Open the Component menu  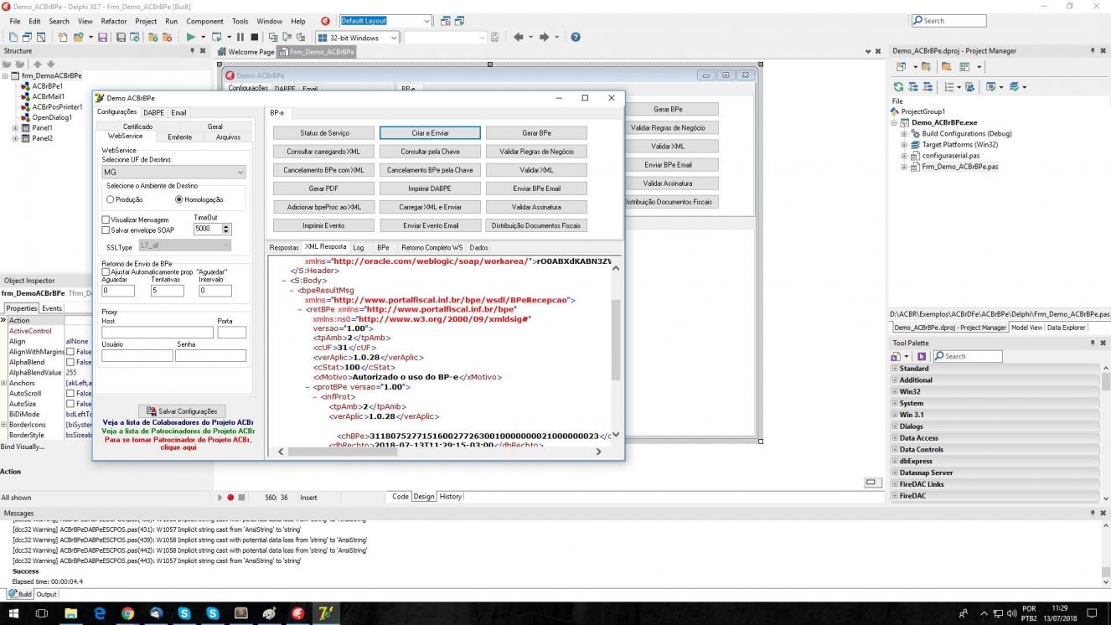[x=204, y=21]
